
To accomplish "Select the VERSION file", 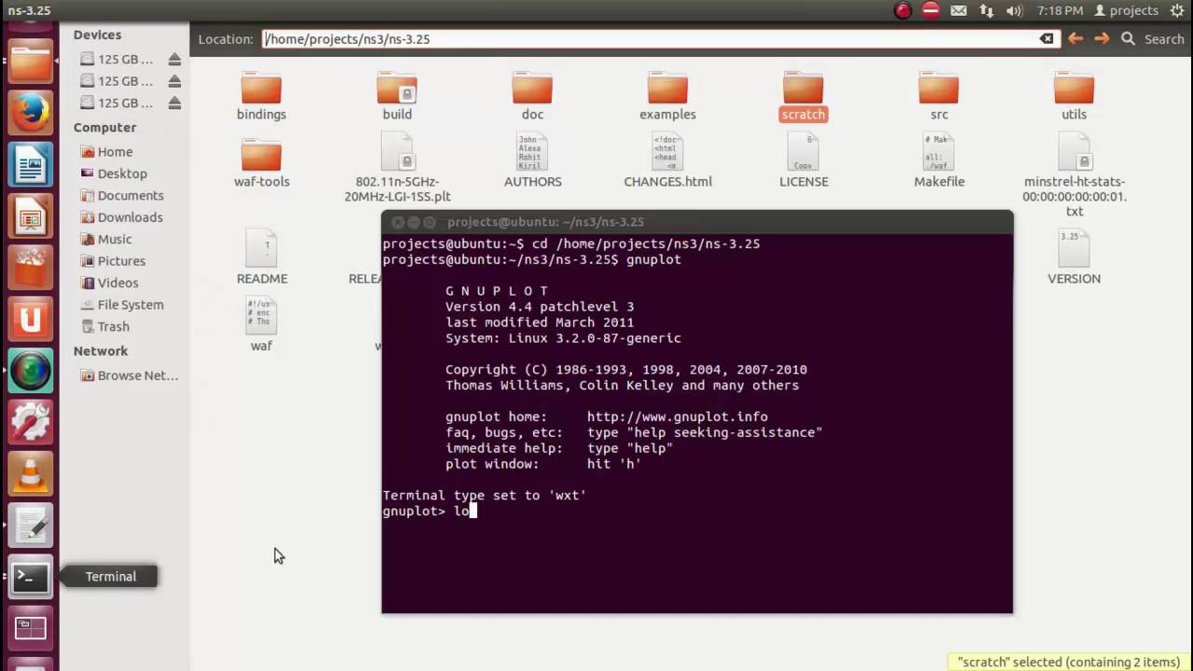I will (1074, 258).
